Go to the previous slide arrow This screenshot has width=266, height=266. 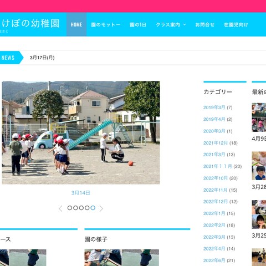coord(60,208)
